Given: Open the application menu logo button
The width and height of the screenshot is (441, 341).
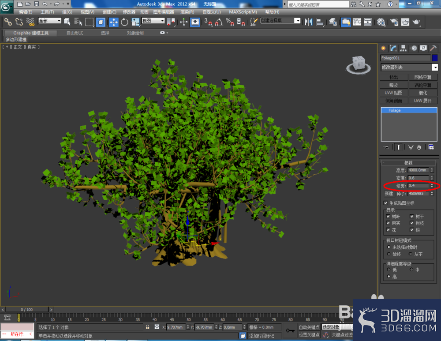Looking at the screenshot, I should click(6, 7).
